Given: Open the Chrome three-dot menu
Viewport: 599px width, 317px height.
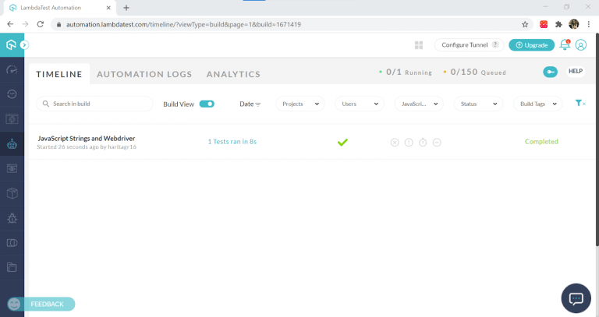Looking at the screenshot, I should [589, 24].
